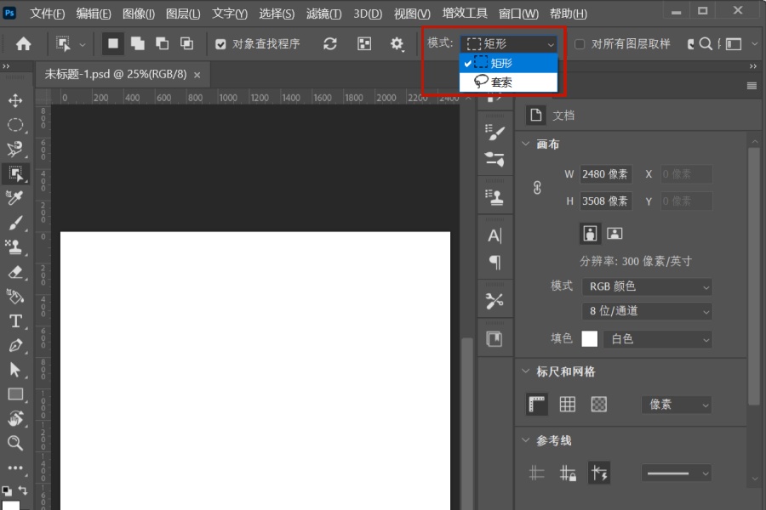The height and width of the screenshot is (510, 766).
Task: Open the Edit Toolbar ellipsis
Action: pyautogui.click(x=15, y=467)
